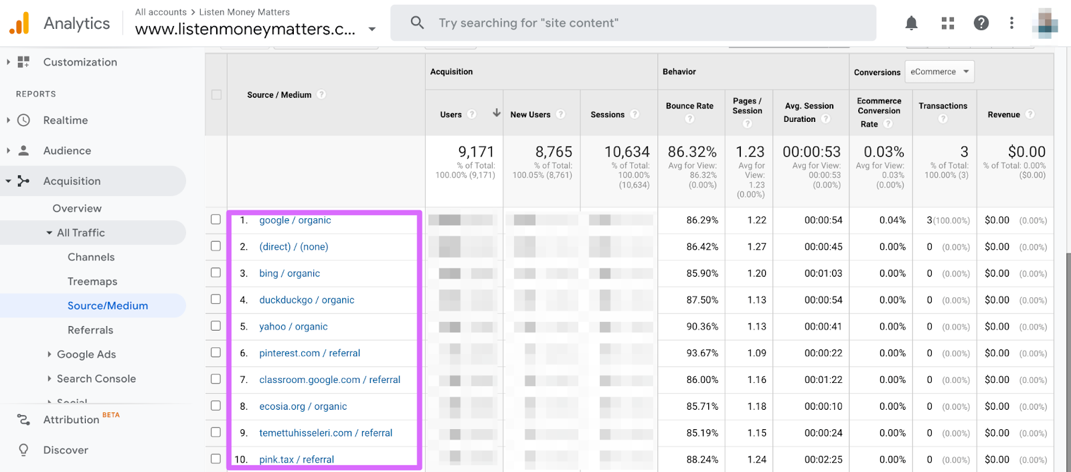
Task: Click help icon beside New Users
Action: (561, 114)
